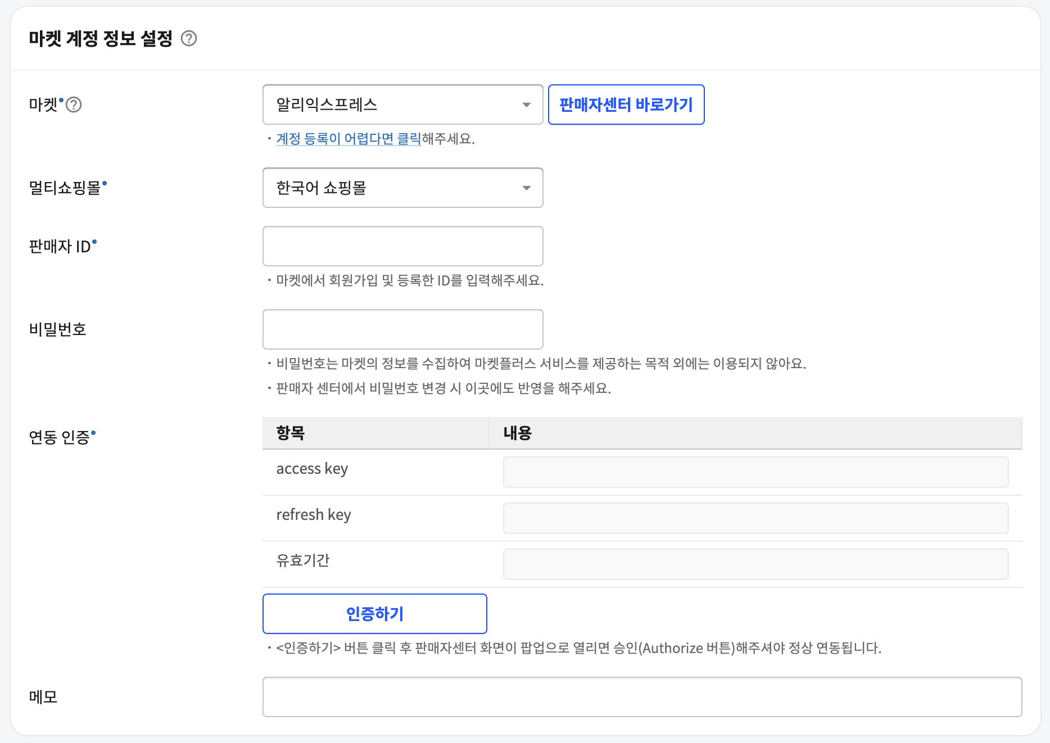Viewport: 1050px width, 743px height.
Task: Click the refresh key row label
Action: [x=314, y=515]
